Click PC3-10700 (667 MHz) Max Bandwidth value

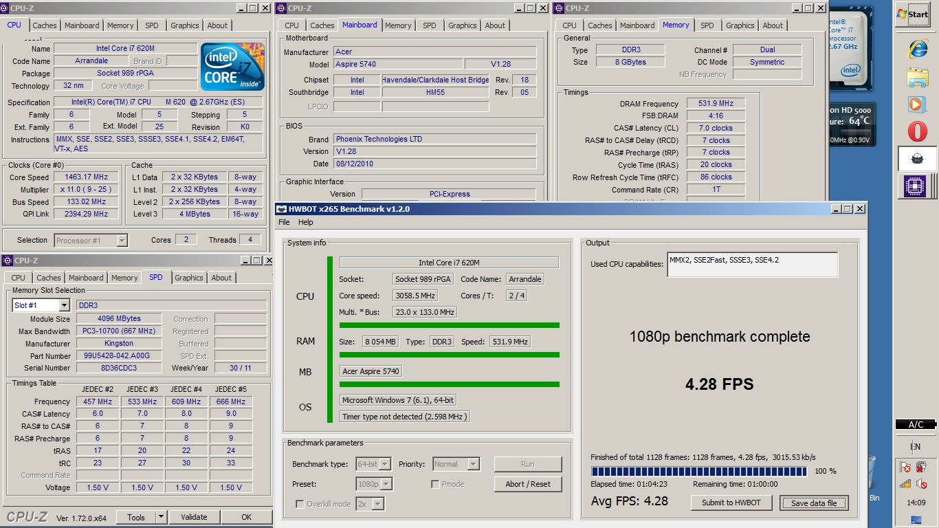click(119, 331)
